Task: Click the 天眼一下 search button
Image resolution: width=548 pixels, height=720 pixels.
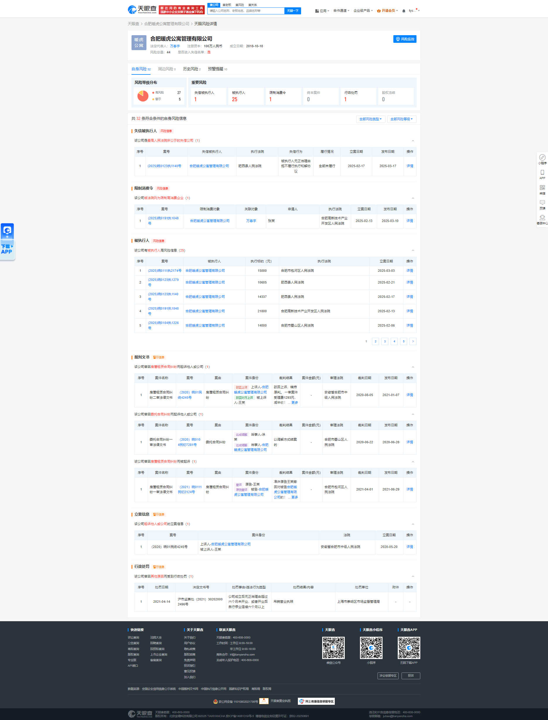Action: point(293,11)
